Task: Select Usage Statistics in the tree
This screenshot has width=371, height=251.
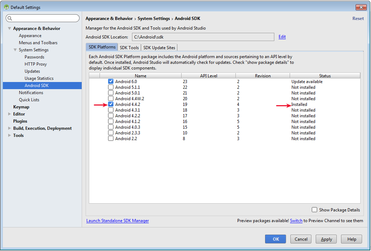Action: [x=39, y=78]
